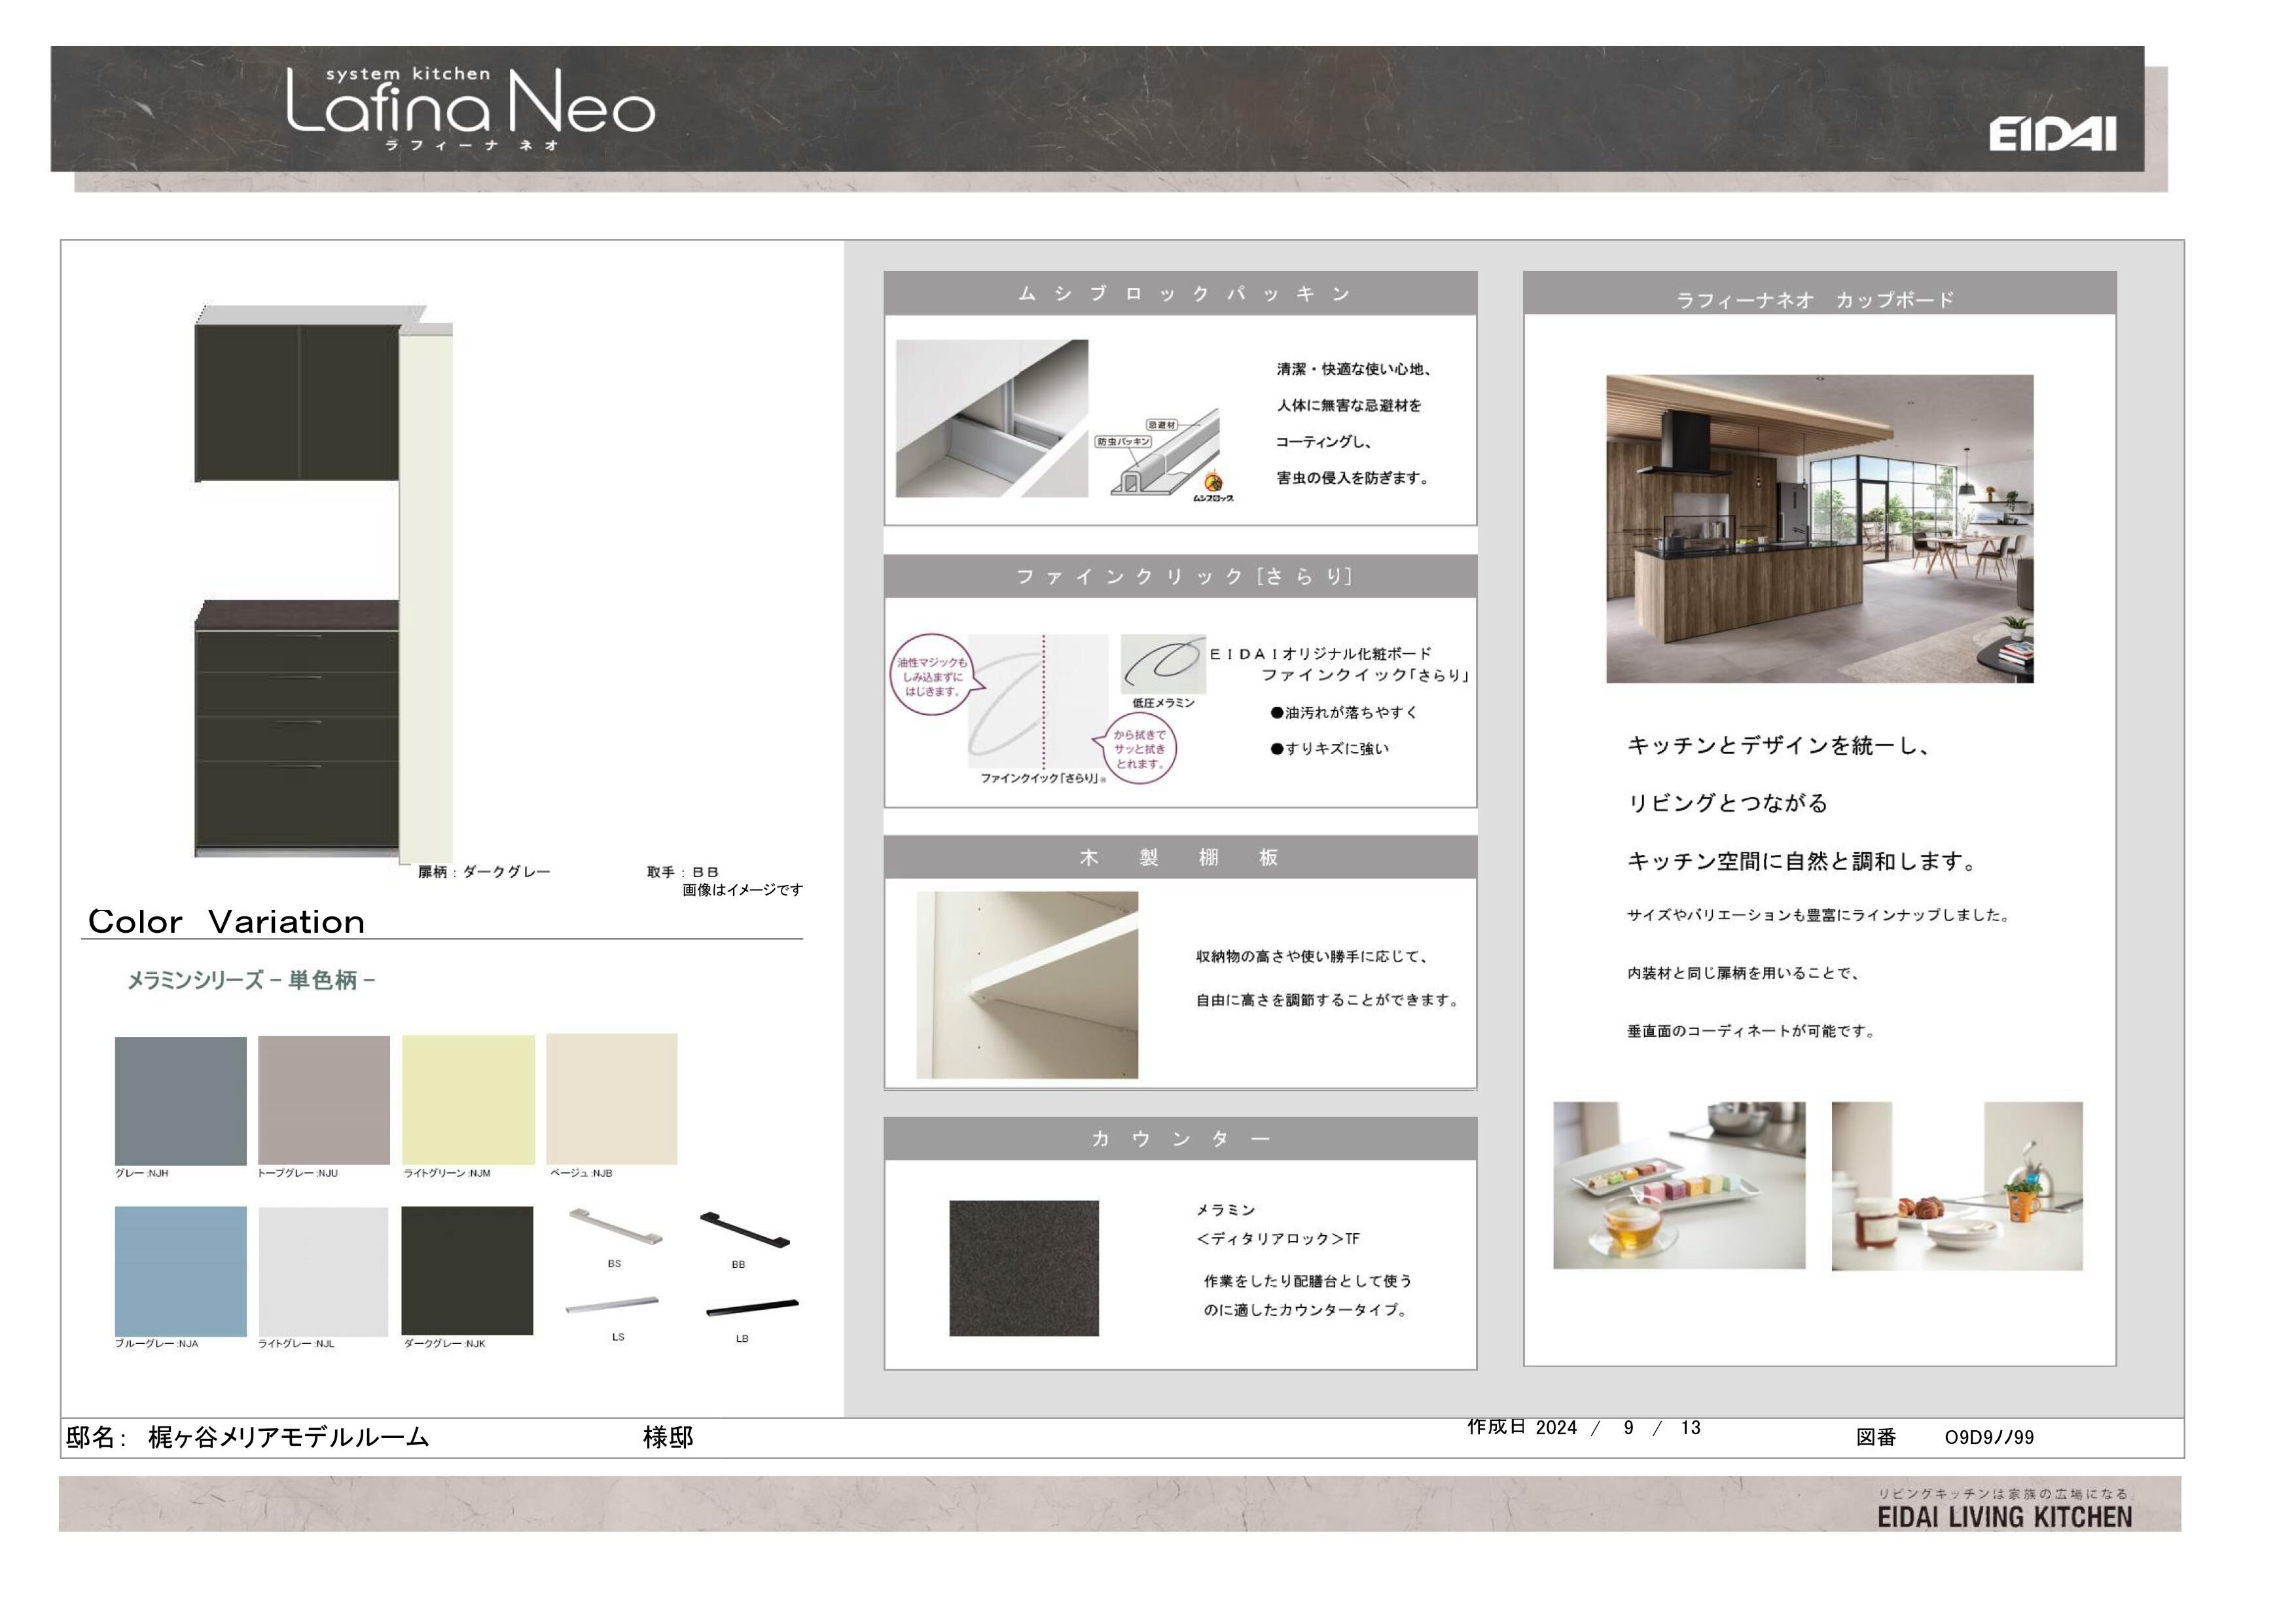Click the cabinet gap packing photo

pyautogui.click(x=992, y=418)
